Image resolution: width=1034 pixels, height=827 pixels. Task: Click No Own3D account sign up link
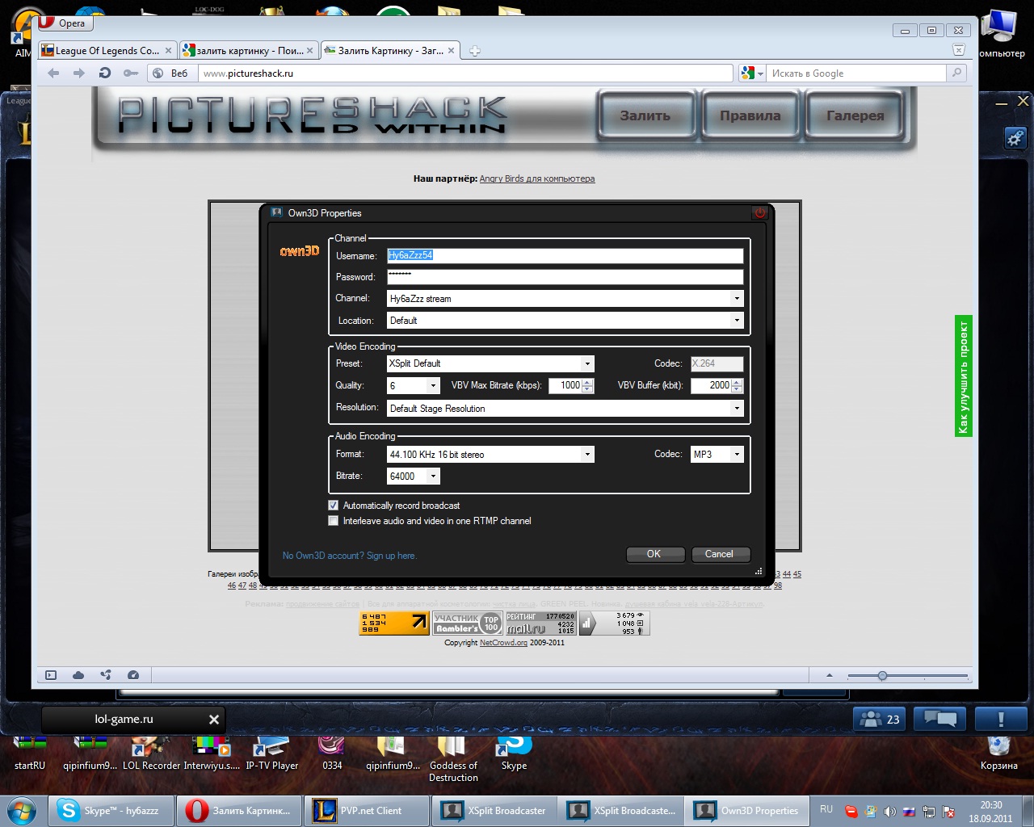(x=349, y=556)
